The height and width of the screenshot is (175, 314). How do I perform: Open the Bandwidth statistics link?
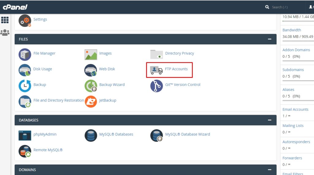pos(292,30)
